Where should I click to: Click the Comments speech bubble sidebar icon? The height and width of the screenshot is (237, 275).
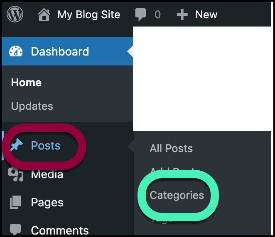16,230
